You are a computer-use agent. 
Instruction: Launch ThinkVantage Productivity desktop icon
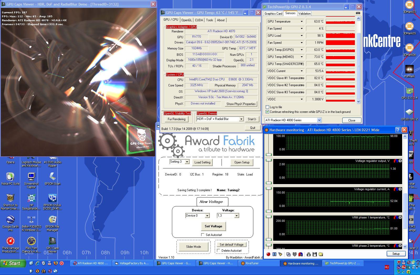tap(10, 245)
